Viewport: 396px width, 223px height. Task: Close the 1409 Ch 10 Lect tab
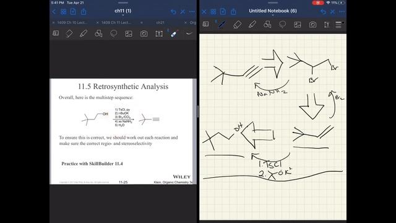pos(53,22)
